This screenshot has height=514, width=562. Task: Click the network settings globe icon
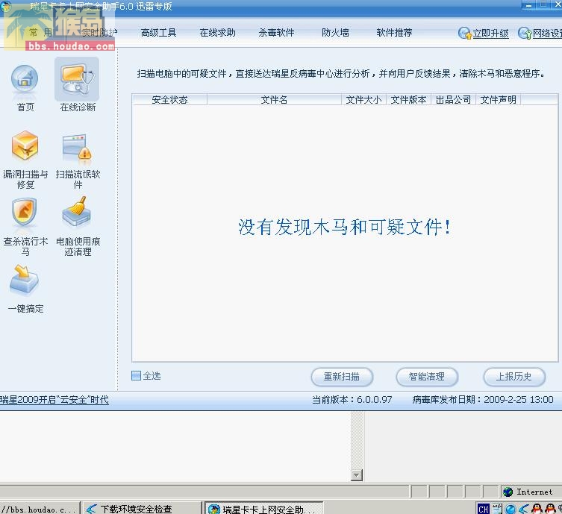525,33
